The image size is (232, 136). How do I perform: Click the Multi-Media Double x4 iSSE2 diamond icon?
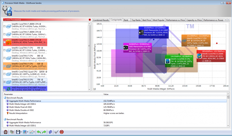(8, 110)
